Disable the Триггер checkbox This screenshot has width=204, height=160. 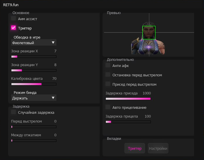(x=13, y=28)
